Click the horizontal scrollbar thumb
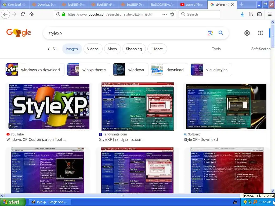275x206 pixels. (x=122, y=196)
